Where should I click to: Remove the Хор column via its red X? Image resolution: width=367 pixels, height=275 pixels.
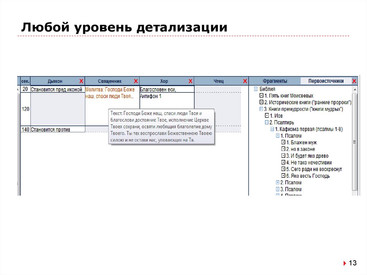[190, 80]
